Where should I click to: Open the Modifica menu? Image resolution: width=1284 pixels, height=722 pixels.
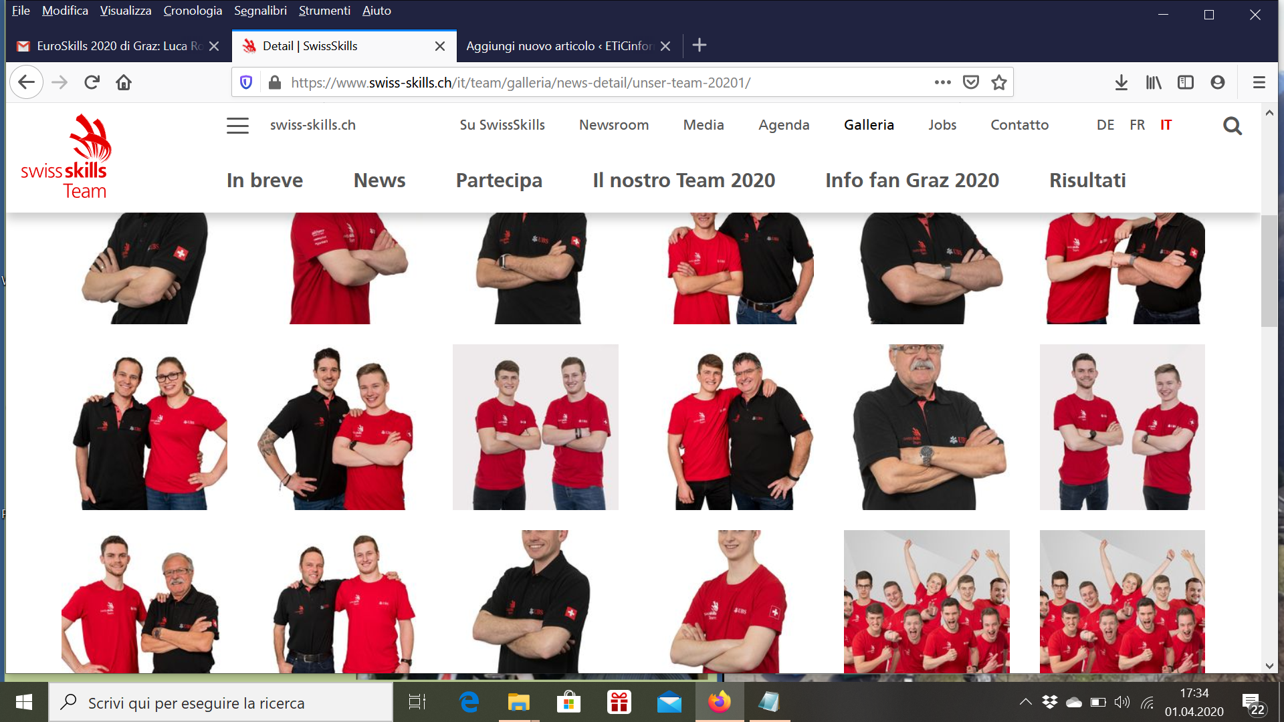pos(65,11)
